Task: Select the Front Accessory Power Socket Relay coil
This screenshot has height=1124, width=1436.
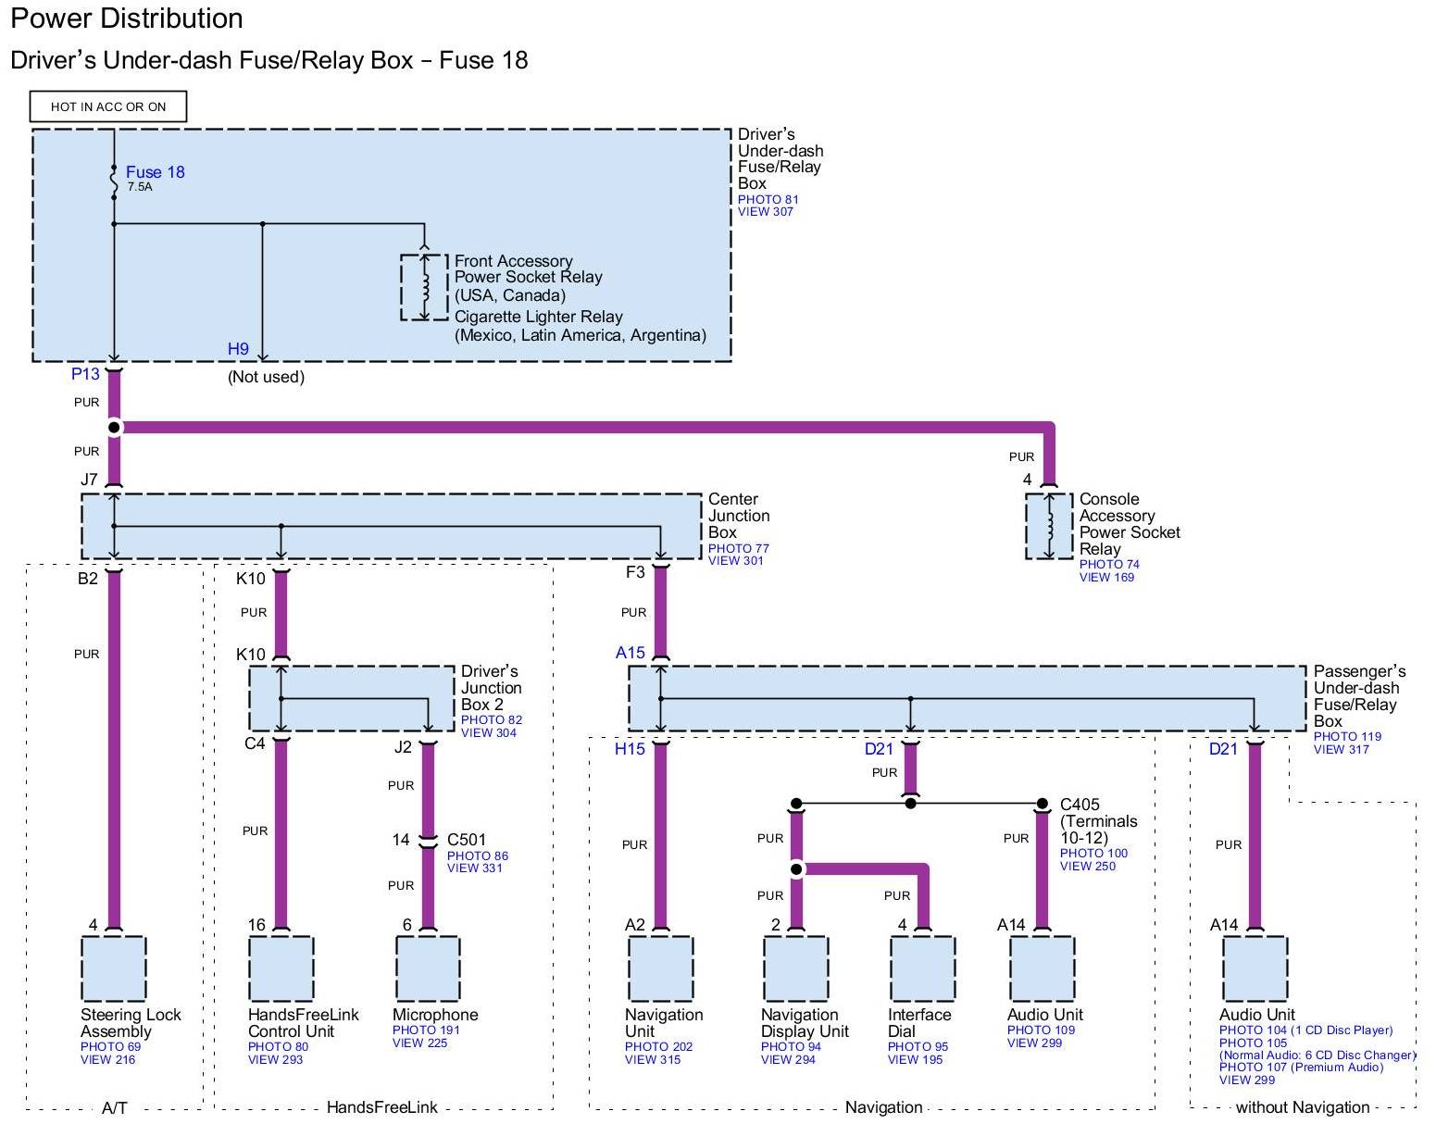Action: click(x=424, y=287)
